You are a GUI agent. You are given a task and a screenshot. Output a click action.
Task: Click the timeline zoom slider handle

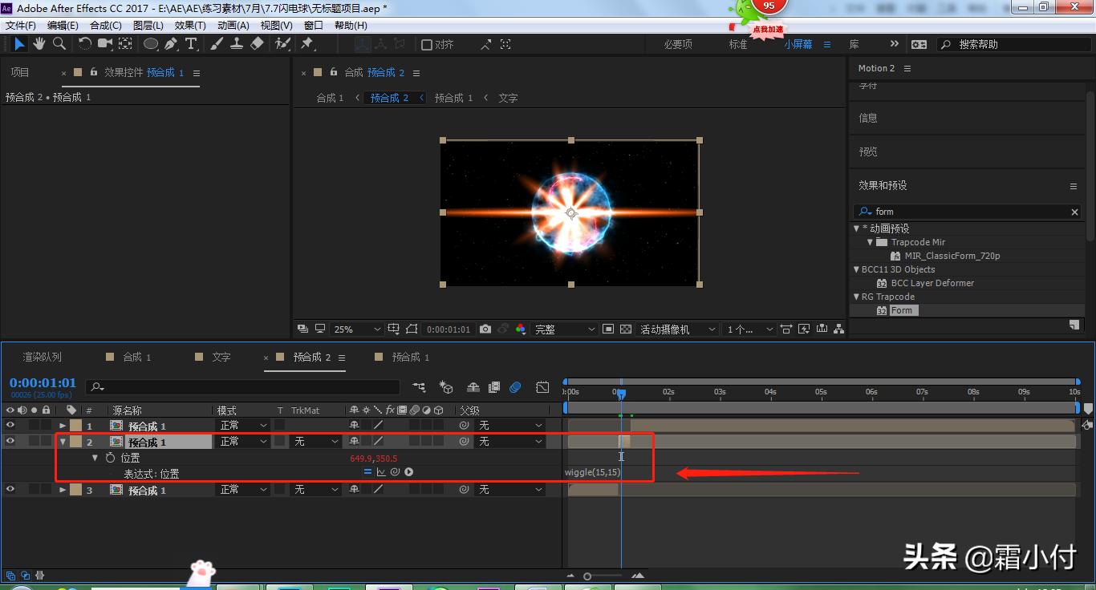587,576
